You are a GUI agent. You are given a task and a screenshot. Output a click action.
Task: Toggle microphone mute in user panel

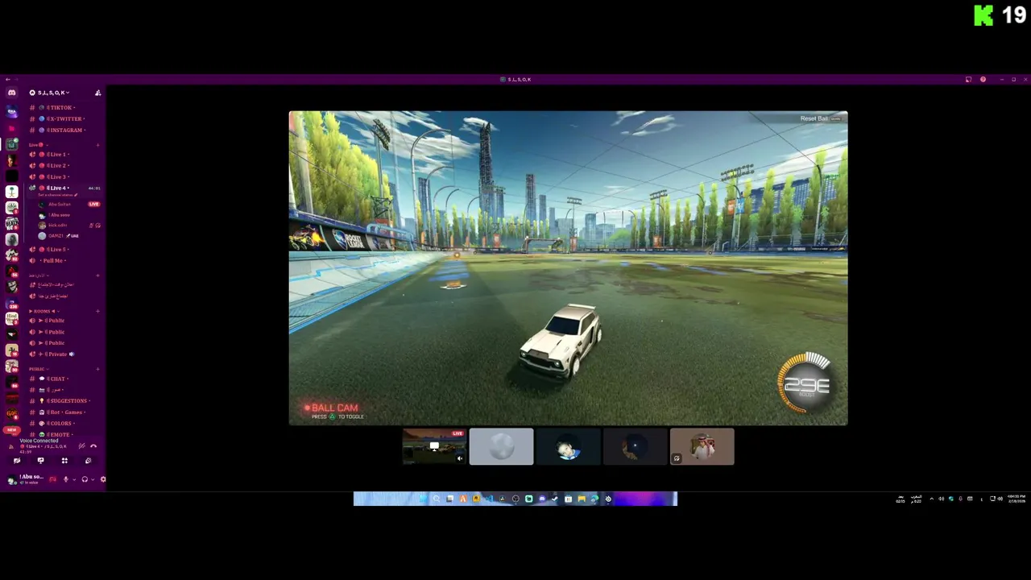point(66,479)
